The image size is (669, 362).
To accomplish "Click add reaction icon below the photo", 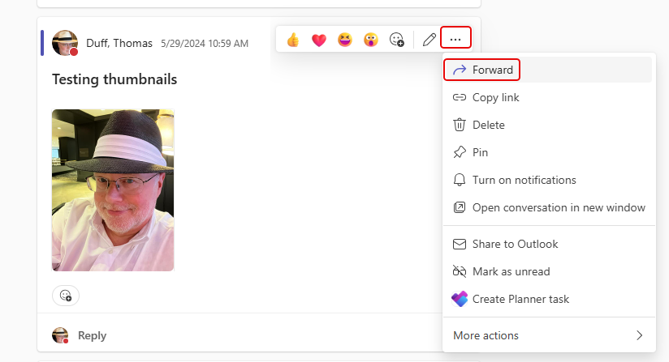I will (x=67, y=296).
